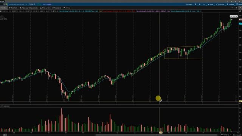Select the Text Note drawing tool
Viewport: 242px width, 136px height.
coord(13,8)
